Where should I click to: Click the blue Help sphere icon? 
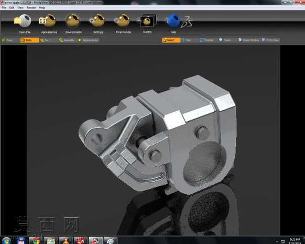point(173,20)
